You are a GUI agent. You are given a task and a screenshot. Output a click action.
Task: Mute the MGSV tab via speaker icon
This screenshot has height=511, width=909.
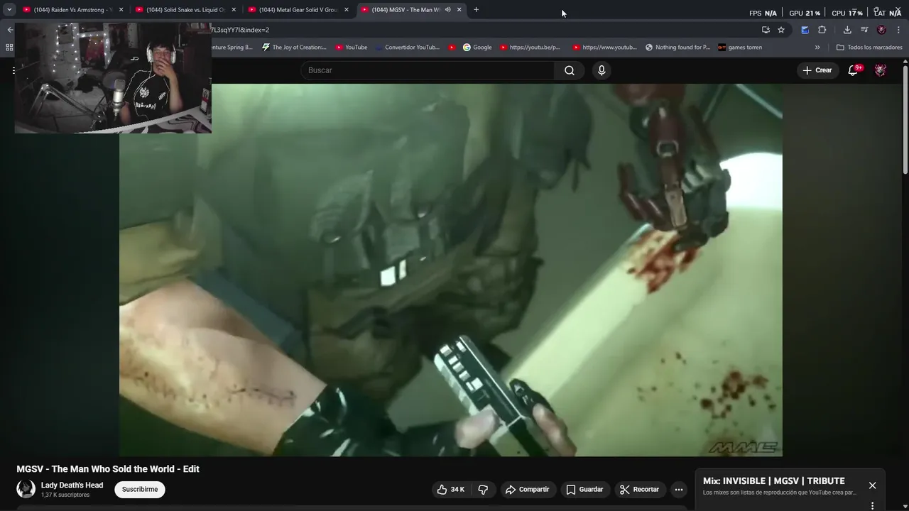click(x=447, y=10)
